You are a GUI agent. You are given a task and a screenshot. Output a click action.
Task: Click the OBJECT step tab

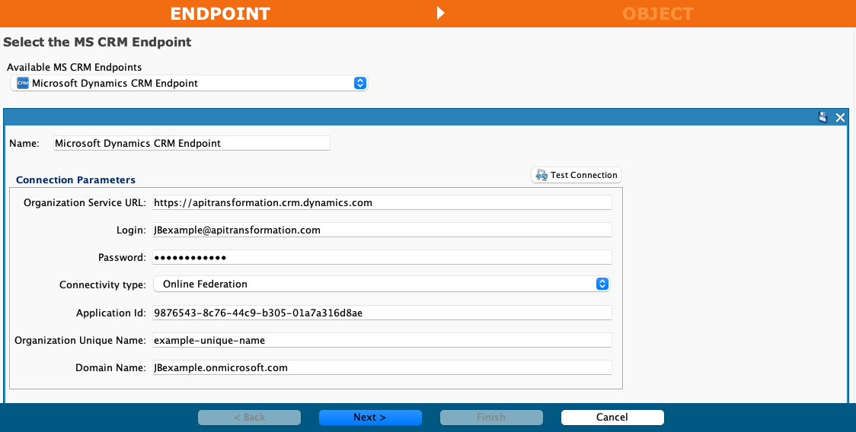pos(657,14)
